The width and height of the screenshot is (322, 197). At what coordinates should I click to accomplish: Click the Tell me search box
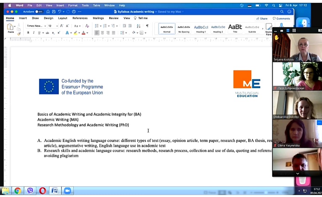[x=141, y=18]
